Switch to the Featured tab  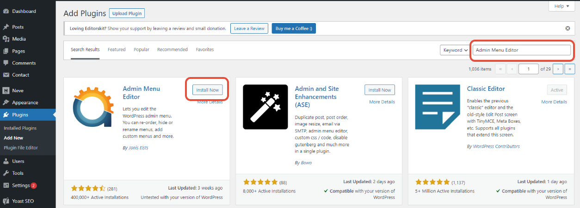[117, 50]
